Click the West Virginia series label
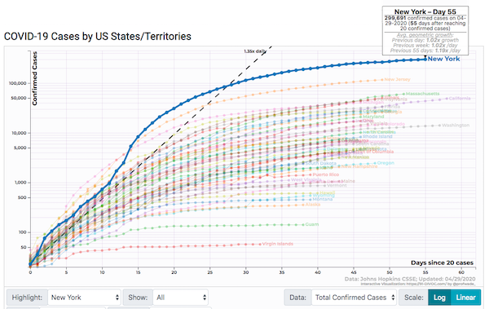Screen dimensions: 489x309 [x=306, y=180]
